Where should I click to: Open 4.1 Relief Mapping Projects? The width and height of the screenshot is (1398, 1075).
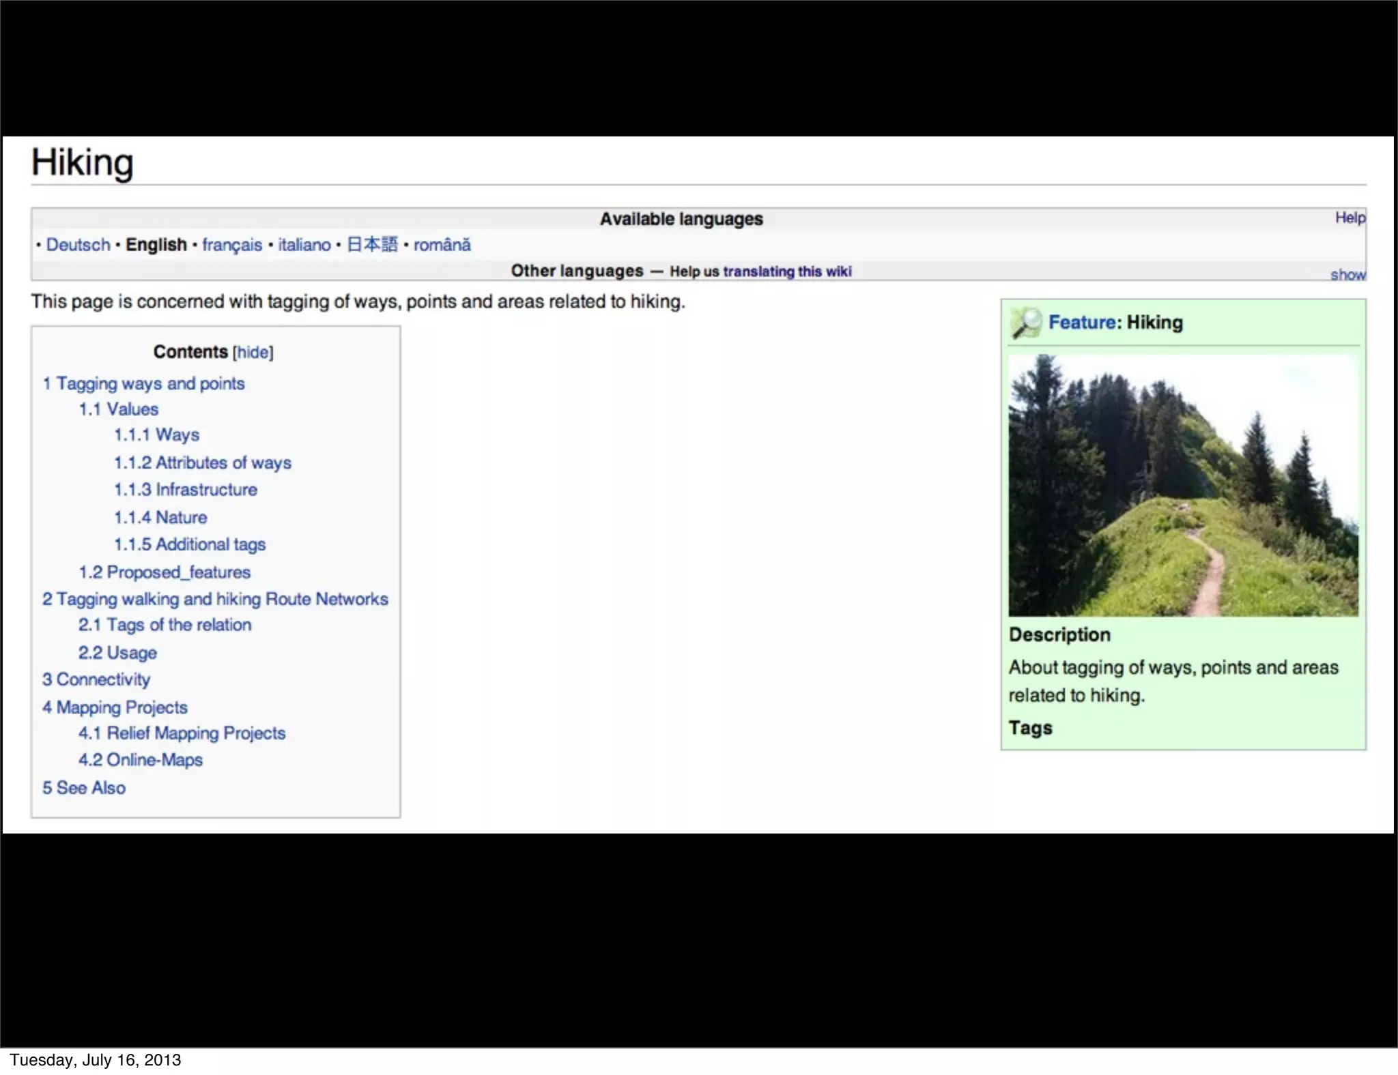click(x=182, y=733)
